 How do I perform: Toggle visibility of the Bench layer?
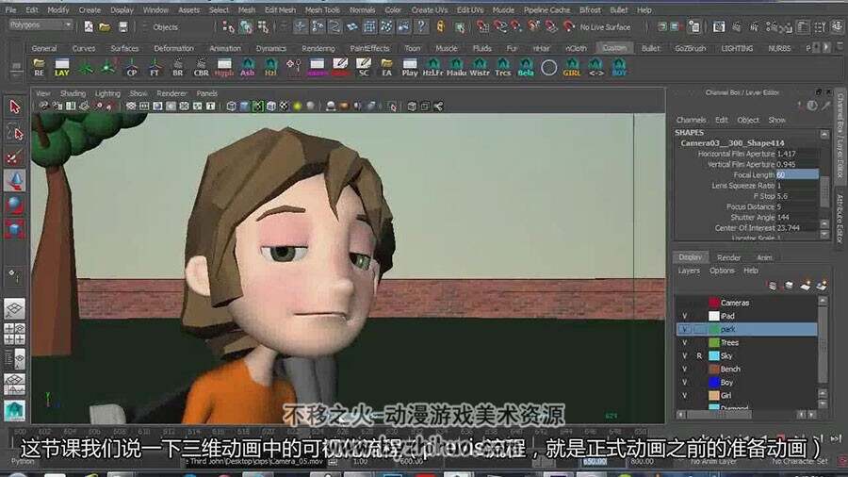pyautogui.click(x=684, y=369)
